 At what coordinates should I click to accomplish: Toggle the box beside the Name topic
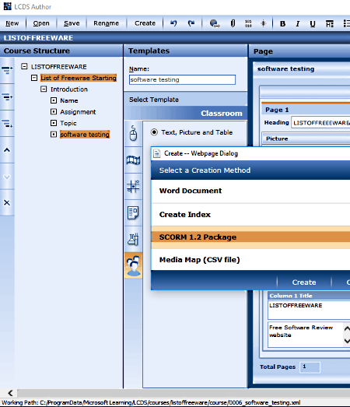[54, 100]
